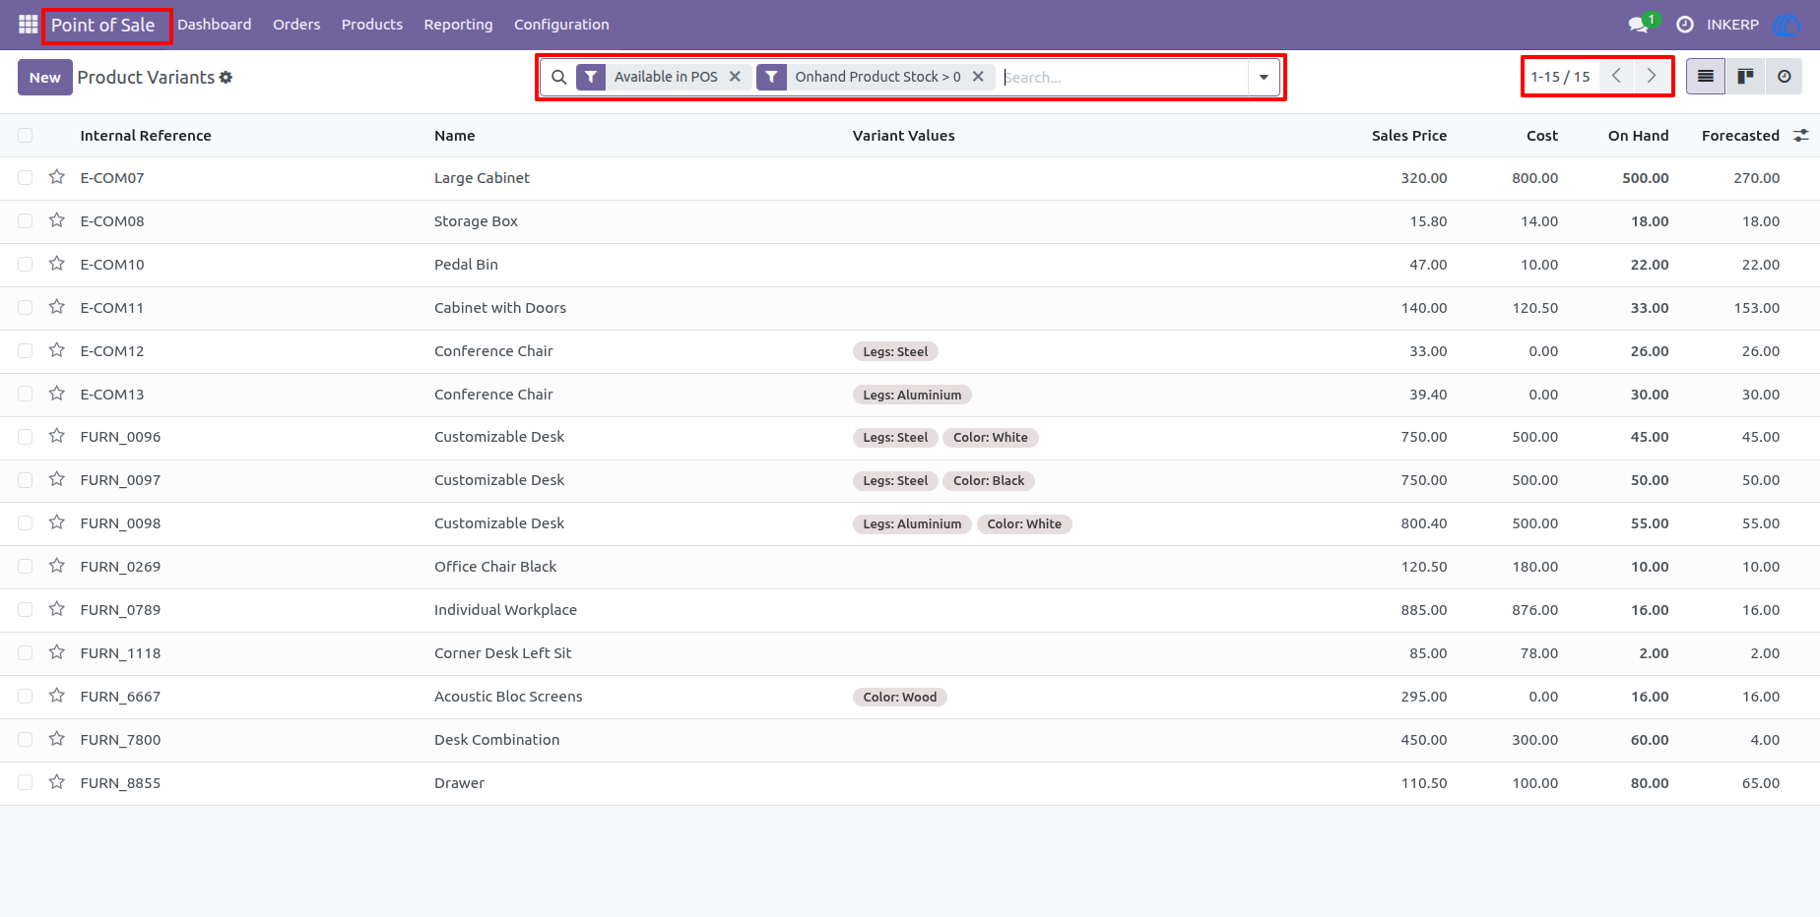This screenshot has height=917, width=1820.
Task: Check the Office Chair Black row checkbox
Action: point(26,567)
